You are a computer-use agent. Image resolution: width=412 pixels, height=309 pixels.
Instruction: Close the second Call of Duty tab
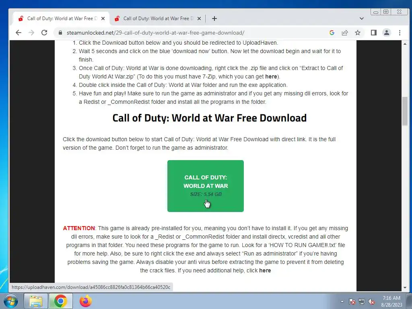[x=199, y=19]
